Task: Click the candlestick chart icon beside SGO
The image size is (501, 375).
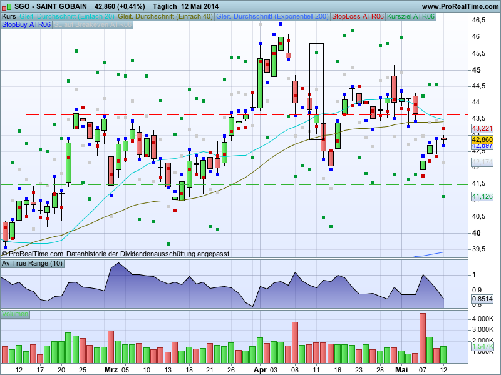Action: pyautogui.click(x=6, y=6)
